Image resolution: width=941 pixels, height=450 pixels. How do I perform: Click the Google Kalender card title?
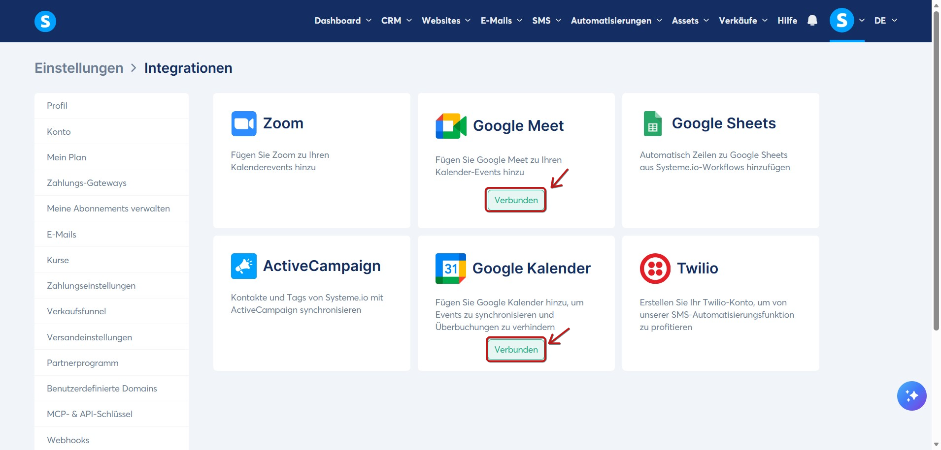pos(532,269)
